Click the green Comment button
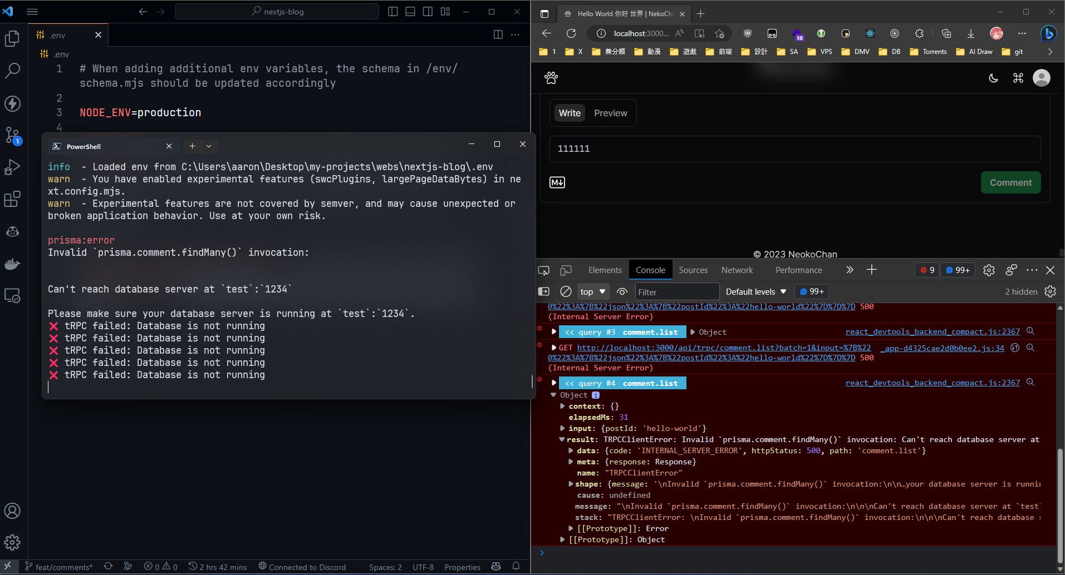Screen dimensions: 1065x575 tap(1010, 182)
